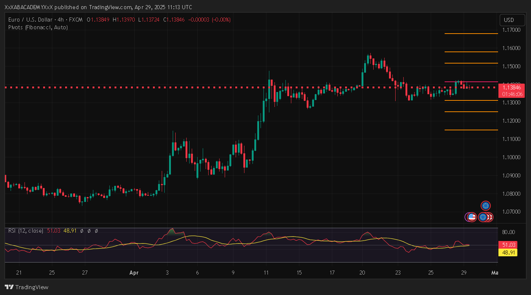Click the Apr label on time axis
This screenshot has height=295, width=531.
point(133,273)
